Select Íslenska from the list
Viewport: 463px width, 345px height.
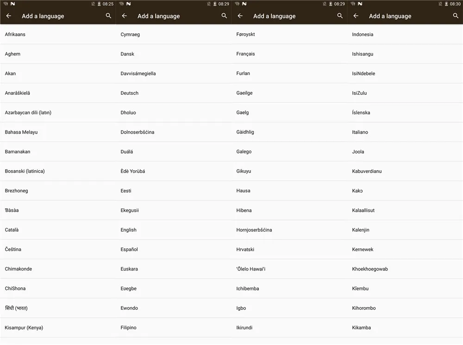405,112
